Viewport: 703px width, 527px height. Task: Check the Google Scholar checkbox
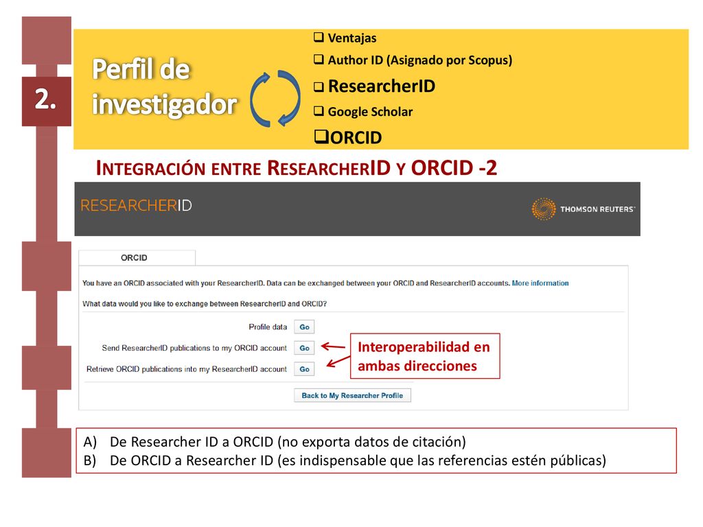point(319,110)
